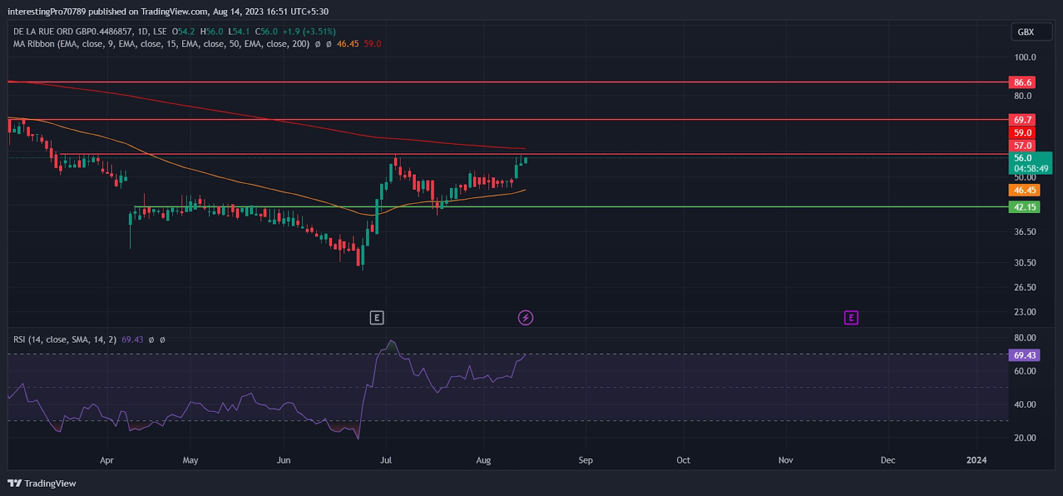1063x496 pixels.
Task: Click the 2024 label on time axis
Action: [x=976, y=460]
